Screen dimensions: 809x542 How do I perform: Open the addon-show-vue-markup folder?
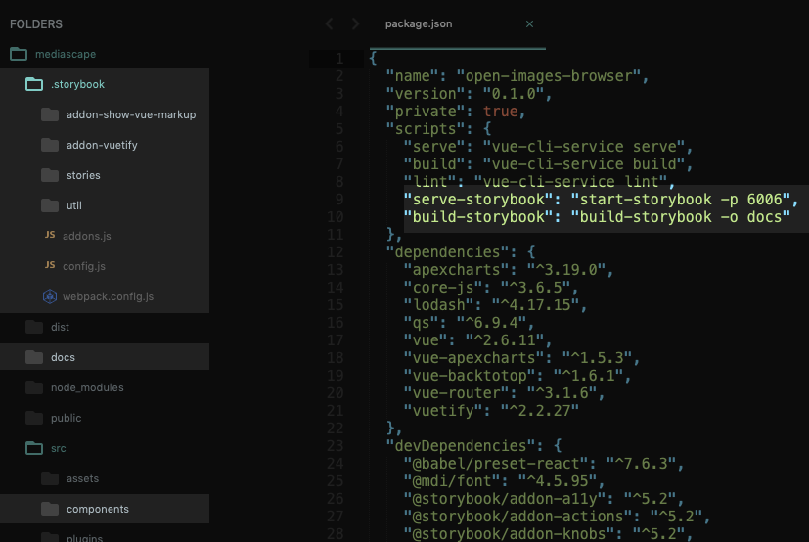131,114
